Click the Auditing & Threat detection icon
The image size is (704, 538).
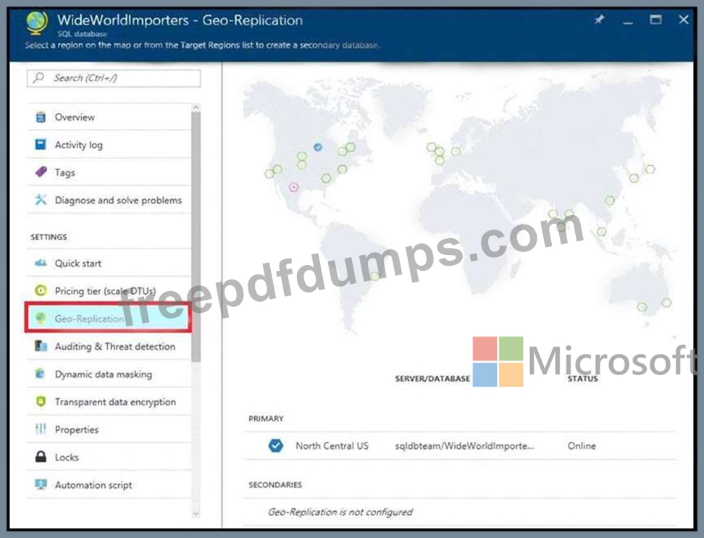click(x=41, y=346)
